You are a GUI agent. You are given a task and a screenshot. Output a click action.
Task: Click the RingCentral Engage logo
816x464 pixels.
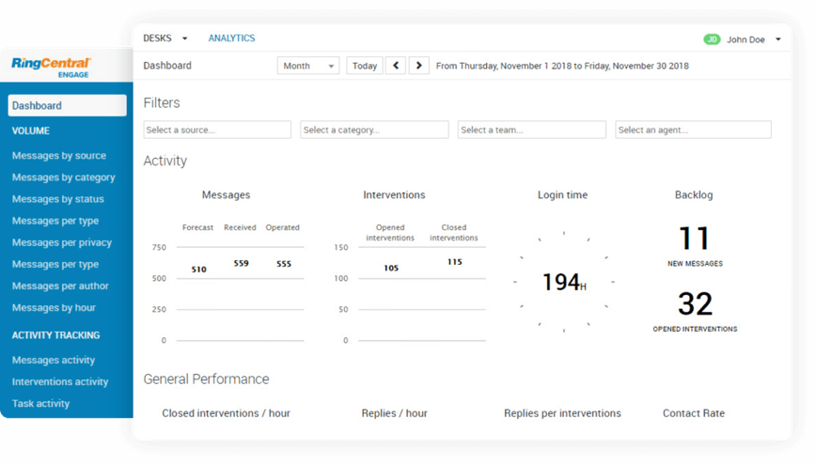tap(63, 68)
